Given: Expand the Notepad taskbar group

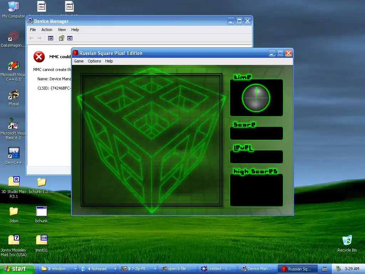Looking at the screenshot, I should tap(97, 269).
